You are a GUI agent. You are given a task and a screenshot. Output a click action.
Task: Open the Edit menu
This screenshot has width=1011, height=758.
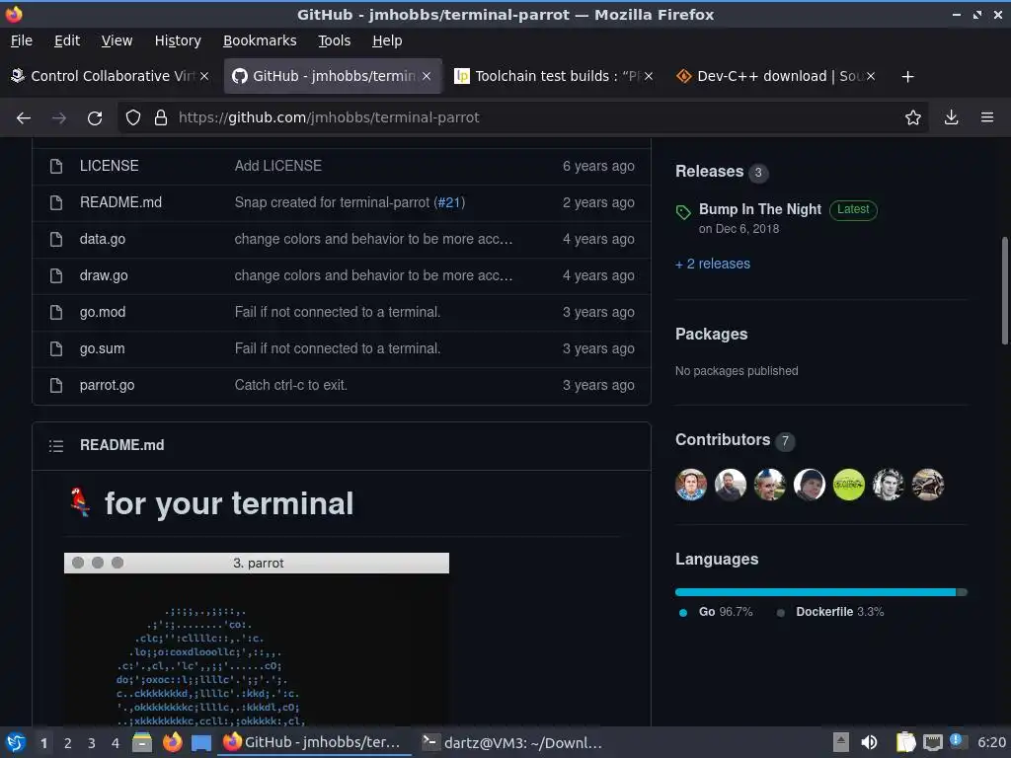[x=67, y=40]
